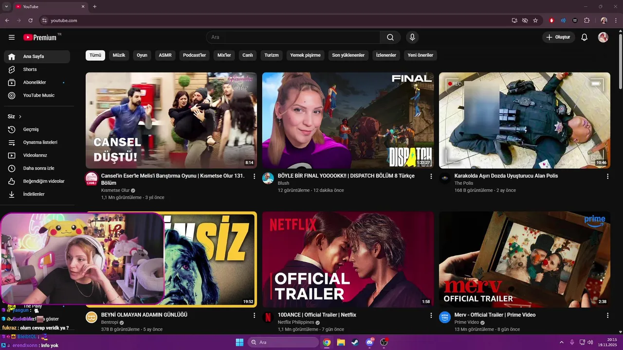Screen dimensions: 623x350
Task: Reload the page in browser toolbar
Action: coord(30,20)
